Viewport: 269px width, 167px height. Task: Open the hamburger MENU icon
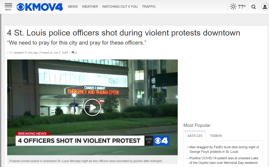[8, 7]
